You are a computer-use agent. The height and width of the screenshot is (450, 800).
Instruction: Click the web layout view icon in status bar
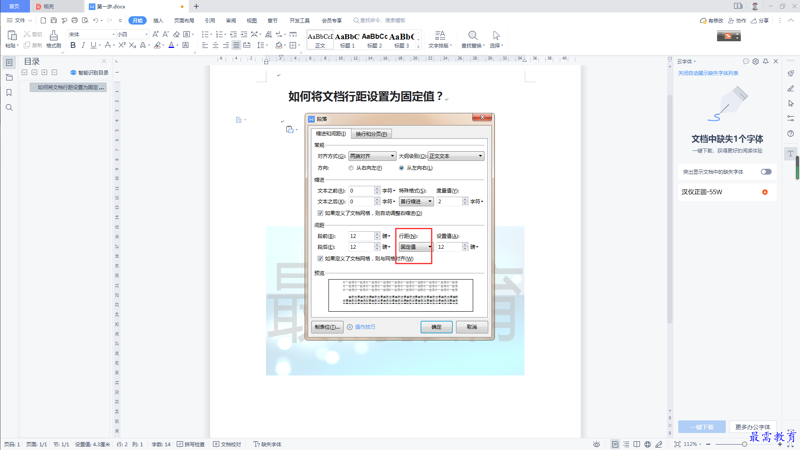coord(647,444)
